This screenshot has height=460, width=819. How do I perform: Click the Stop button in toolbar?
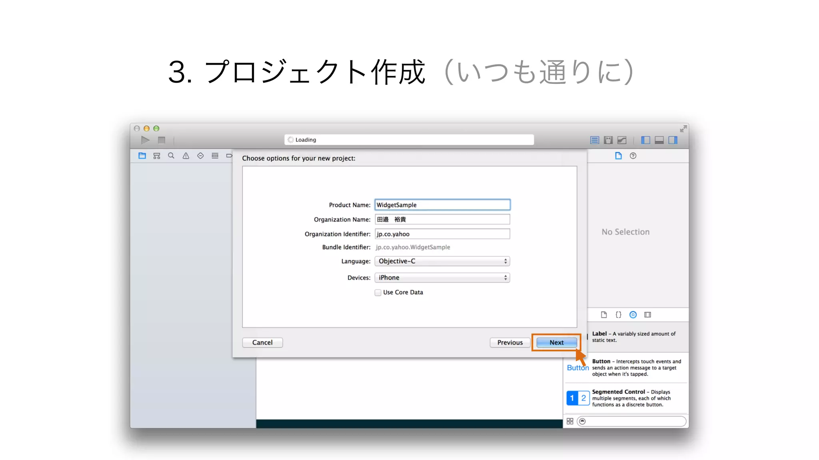coord(162,140)
